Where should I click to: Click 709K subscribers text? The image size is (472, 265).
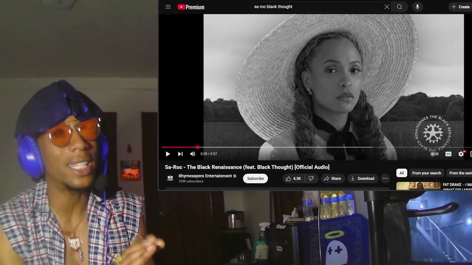191,181
